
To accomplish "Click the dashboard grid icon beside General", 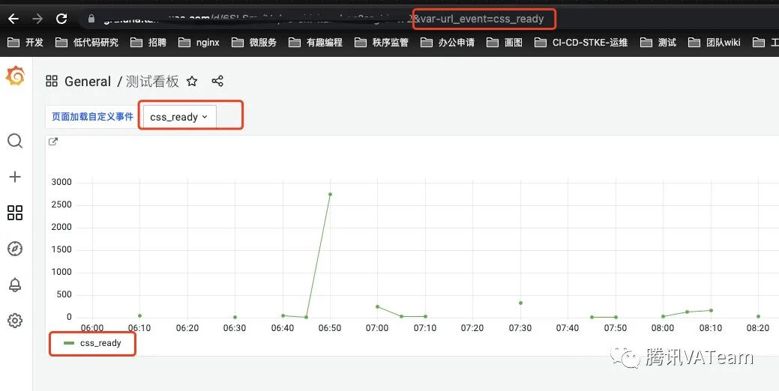I will pyautogui.click(x=52, y=81).
